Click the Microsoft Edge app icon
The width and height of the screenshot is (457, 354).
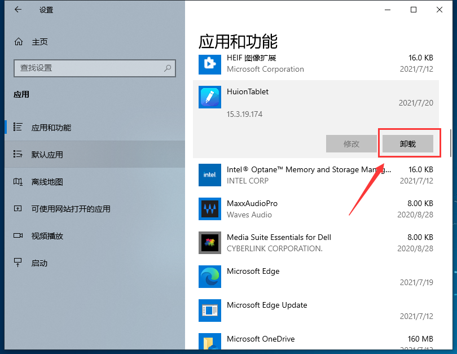pos(210,277)
